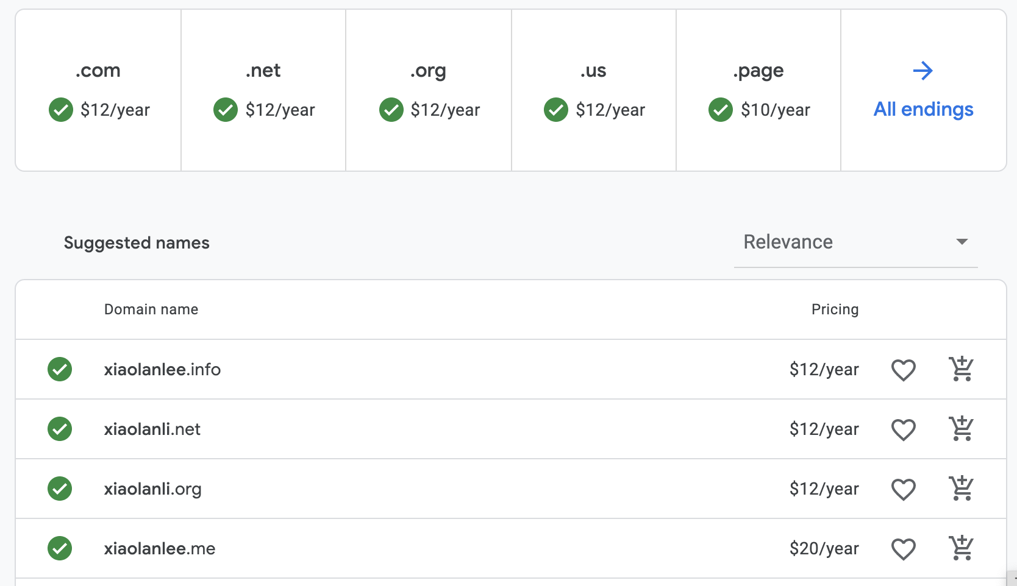The width and height of the screenshot is (1017, 586).
Task: Add xiaolanli.net to cart
Action: click(962, 429)
